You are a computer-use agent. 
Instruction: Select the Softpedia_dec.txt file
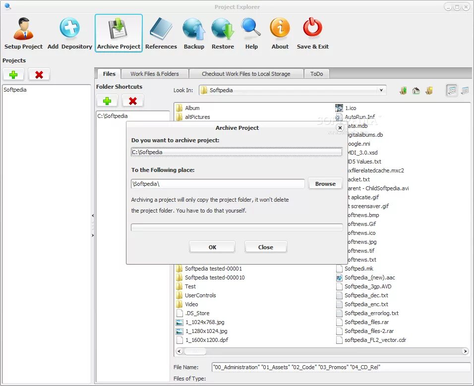(362, 295)
